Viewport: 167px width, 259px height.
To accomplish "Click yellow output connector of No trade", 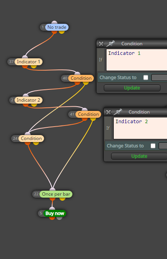I will [62, 31].
